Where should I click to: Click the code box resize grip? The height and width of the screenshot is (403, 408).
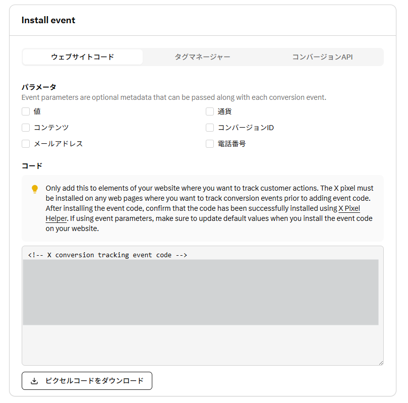380,362
